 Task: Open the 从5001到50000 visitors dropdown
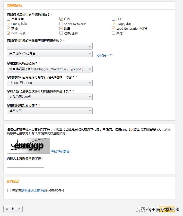pos(50,83)
